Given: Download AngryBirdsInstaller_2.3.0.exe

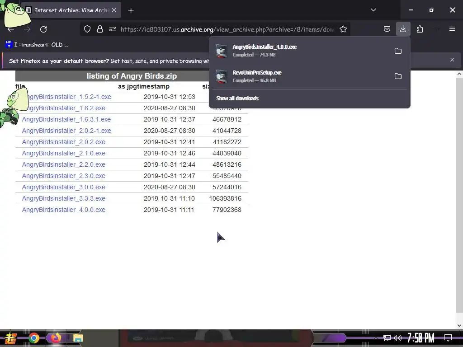Looking at the screenshot, I should click(63, 176).
